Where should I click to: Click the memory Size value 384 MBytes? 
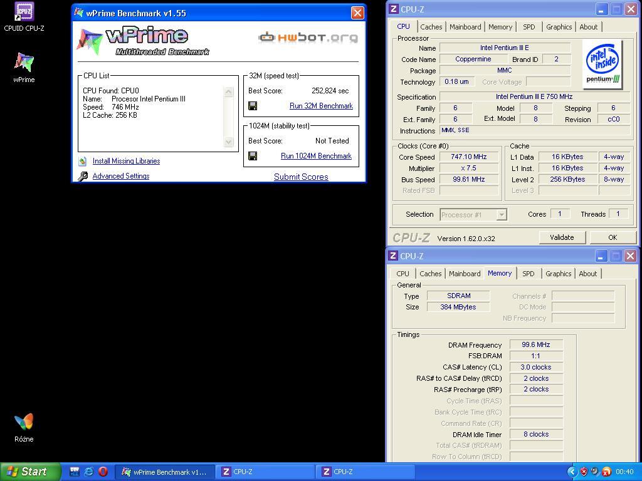[x=458, y=307]
